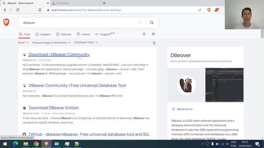Click the address bar URL
The width and height of the screenshot is (264, 148).
(x=86, y=10)
